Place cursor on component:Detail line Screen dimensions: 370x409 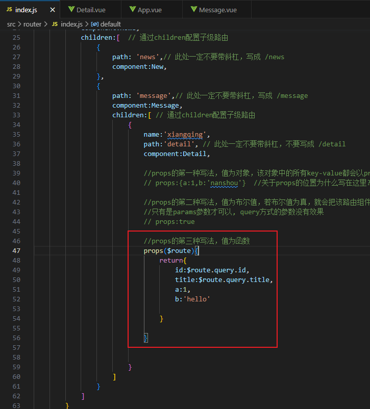pos(177,154)
